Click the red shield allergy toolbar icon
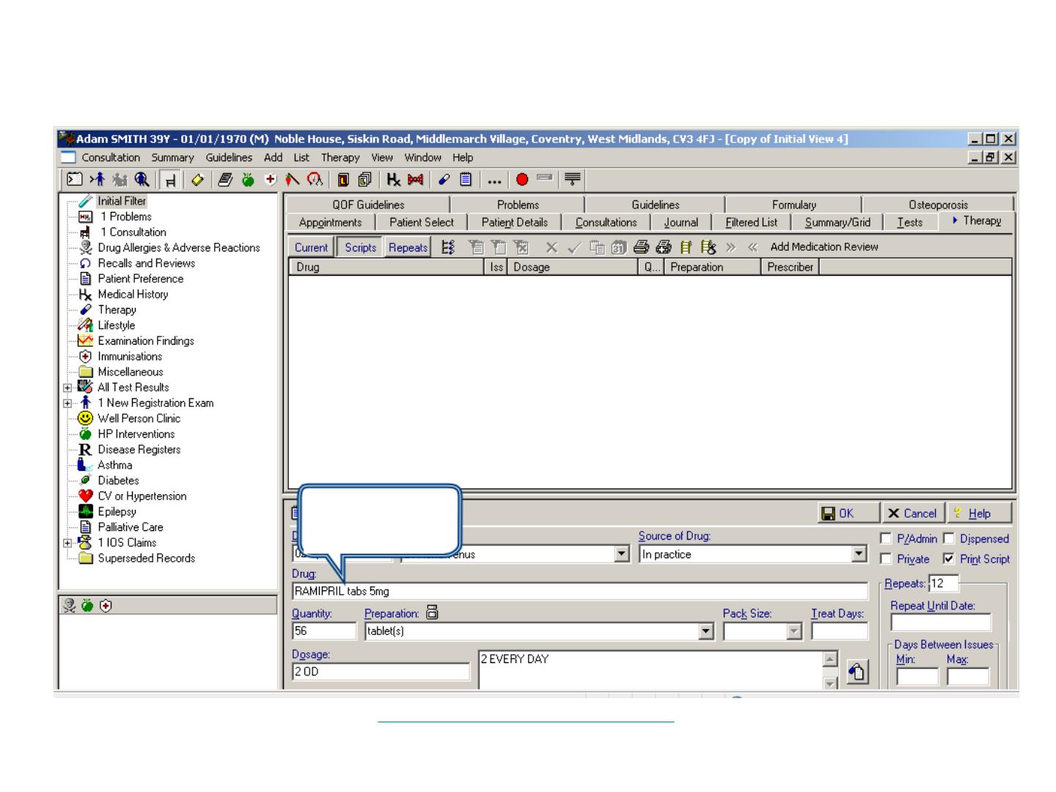 coord(271,180)
